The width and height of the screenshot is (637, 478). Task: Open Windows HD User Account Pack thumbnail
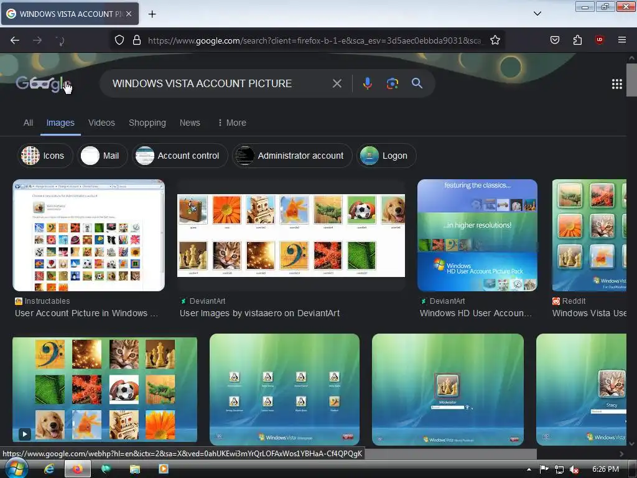[477, 235]
